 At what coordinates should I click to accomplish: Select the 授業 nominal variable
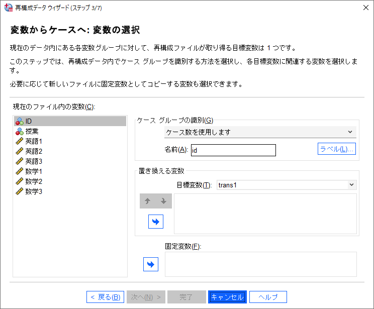click(32, 131)
